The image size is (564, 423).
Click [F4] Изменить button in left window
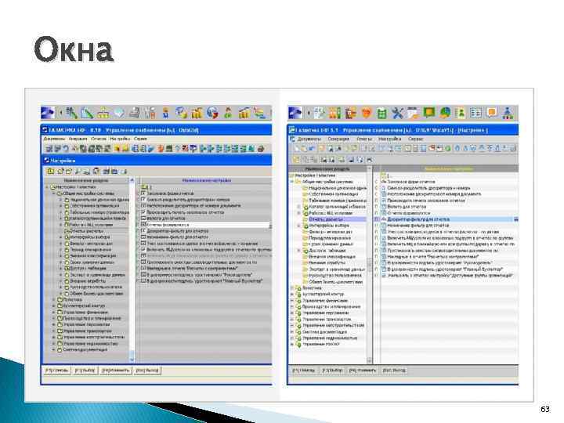116,371
